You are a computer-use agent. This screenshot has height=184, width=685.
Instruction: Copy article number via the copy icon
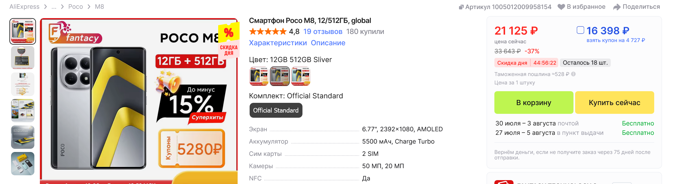461,7
